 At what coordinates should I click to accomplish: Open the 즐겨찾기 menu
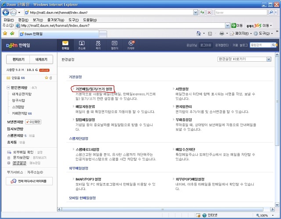(x=56, y=20)
